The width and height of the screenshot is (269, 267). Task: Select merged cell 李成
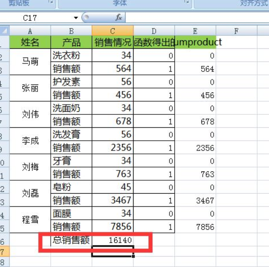[x=30, y=141]
